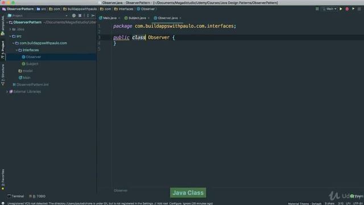Collapse the src folder

tap(10, 36)
